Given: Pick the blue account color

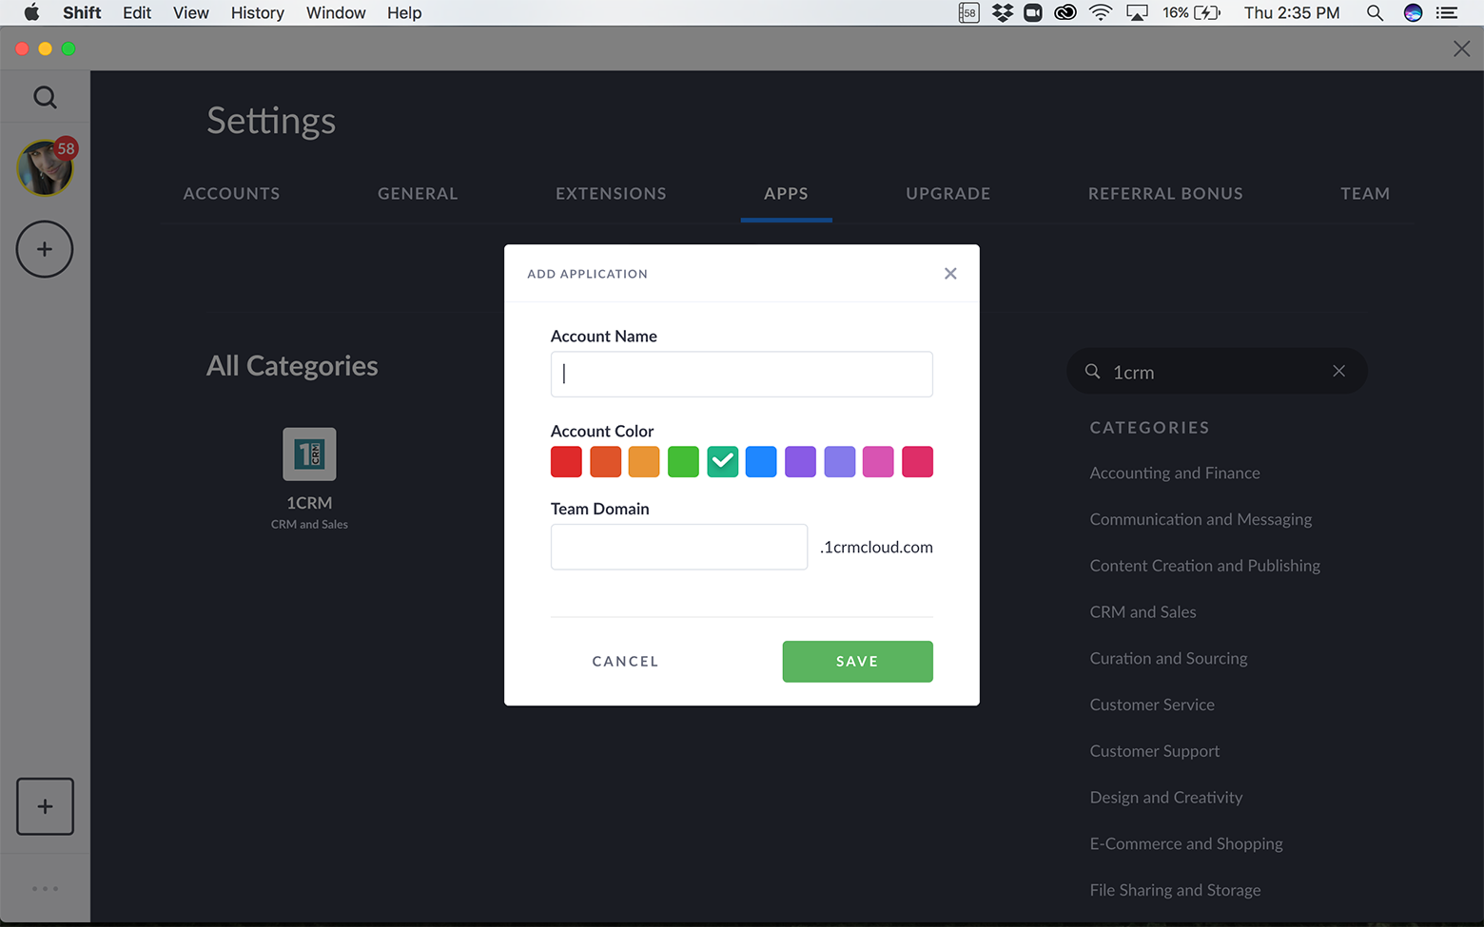Looking at the screenshot, I should pyautogui.click(x=761, y=461).
